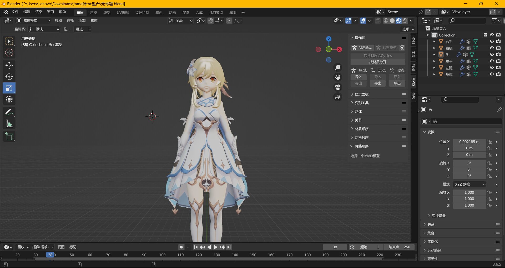Screen dimensions: 505x268
Task: Play the animation in reverse
Action: coord(209,247)
